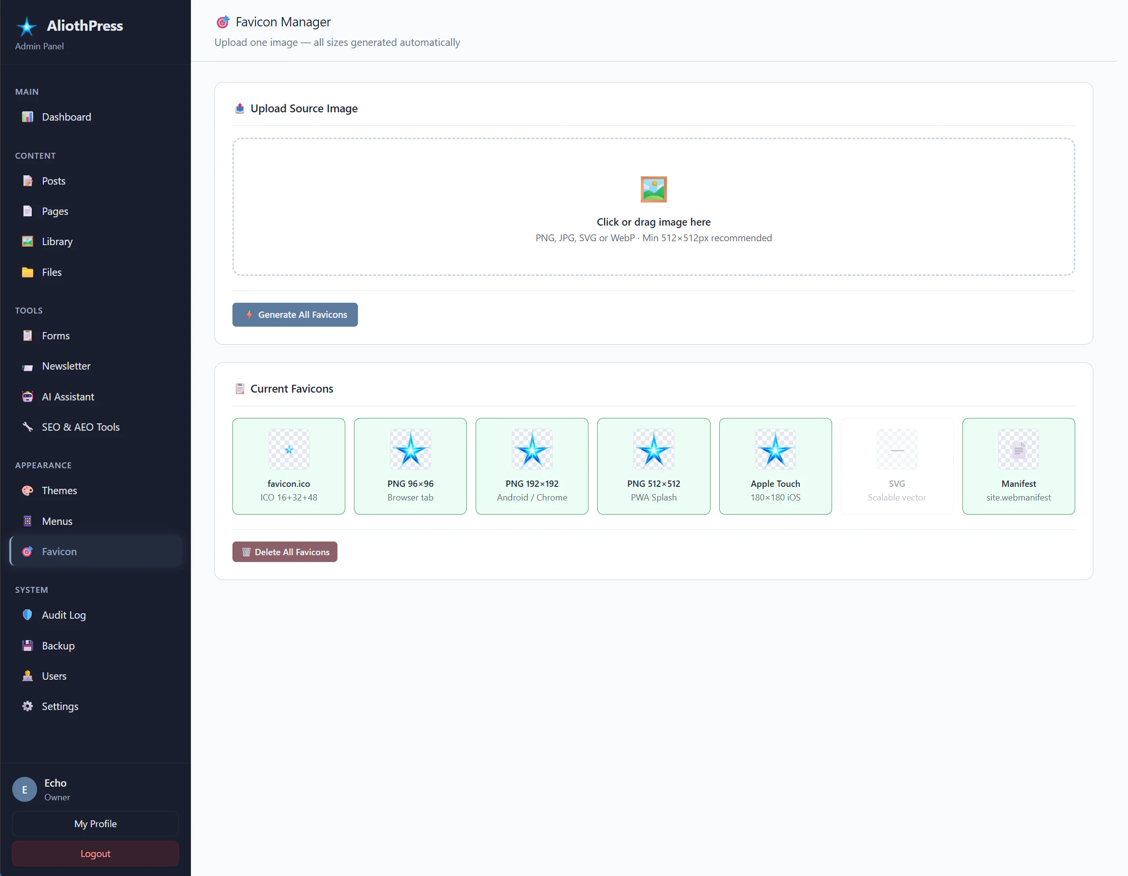Open the Menus sidebar item
Screen dimensions: 1128x876
click(57, 521)
